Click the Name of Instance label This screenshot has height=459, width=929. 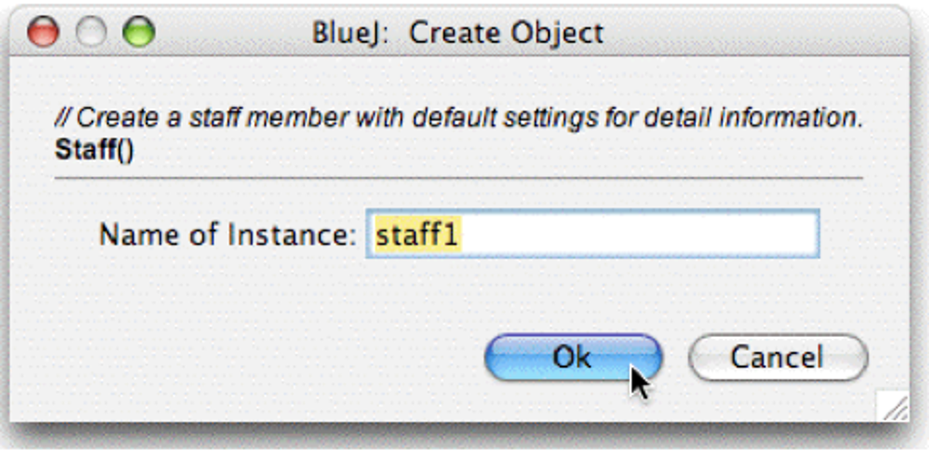click(228, 235)
